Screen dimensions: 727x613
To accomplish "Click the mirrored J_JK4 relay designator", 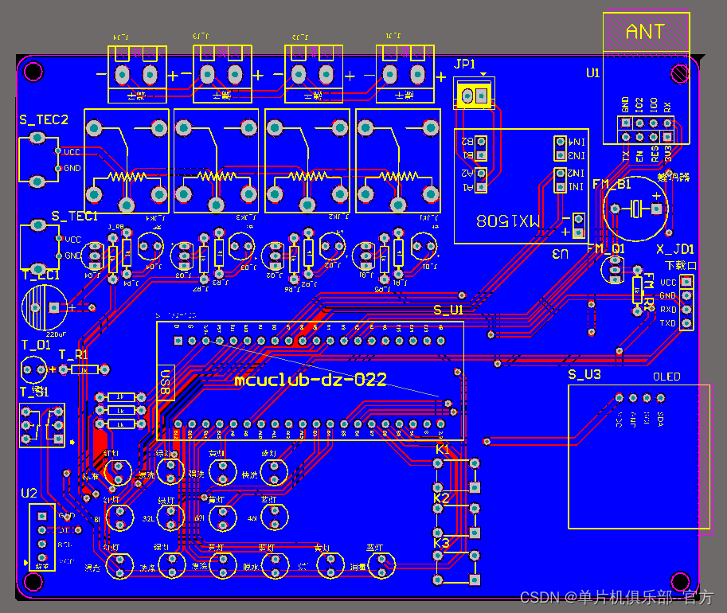I will coord(155,217).
